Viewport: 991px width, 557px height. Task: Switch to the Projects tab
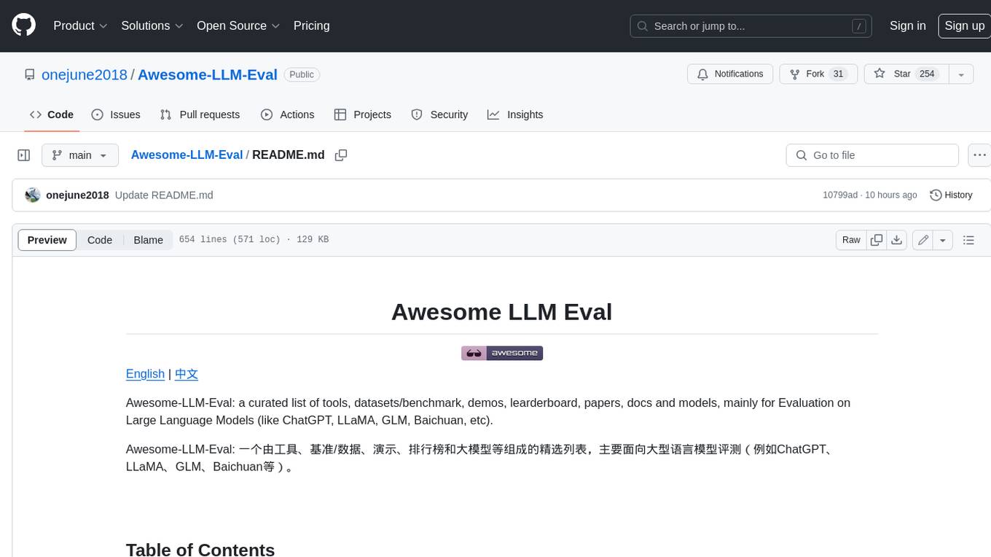(x=362, y=114)
